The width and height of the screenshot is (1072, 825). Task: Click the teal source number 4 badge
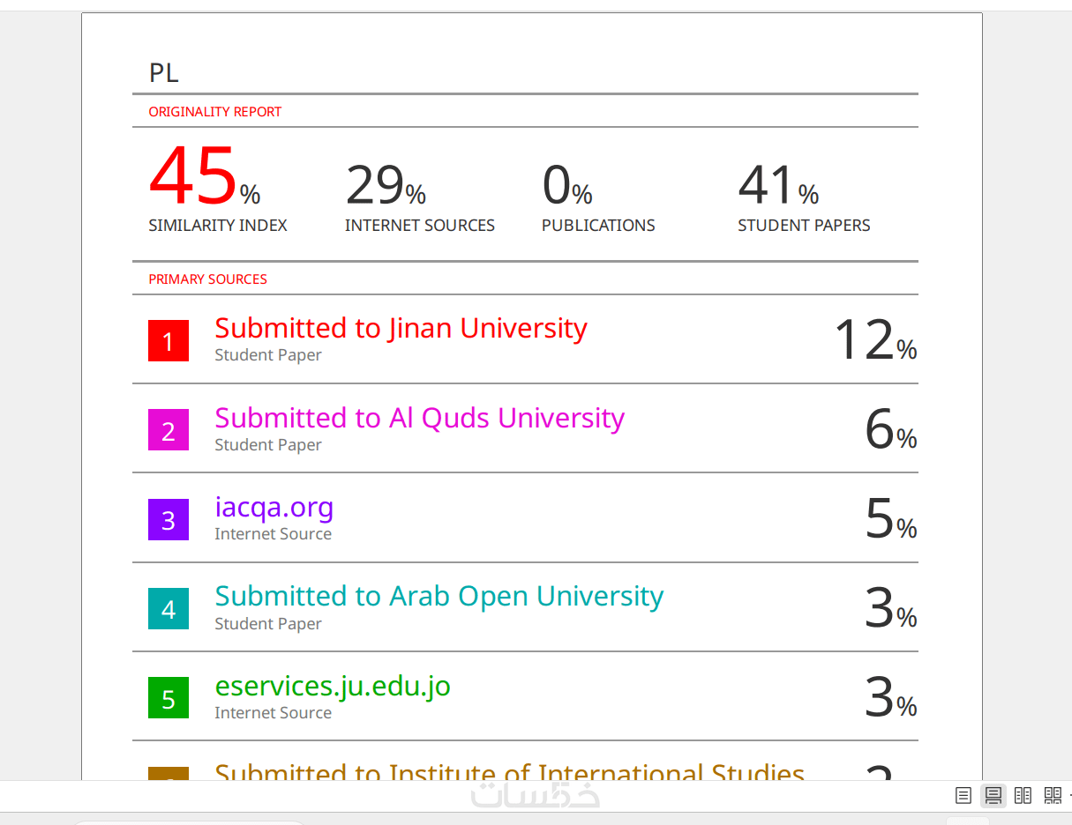tap(169, 609)
